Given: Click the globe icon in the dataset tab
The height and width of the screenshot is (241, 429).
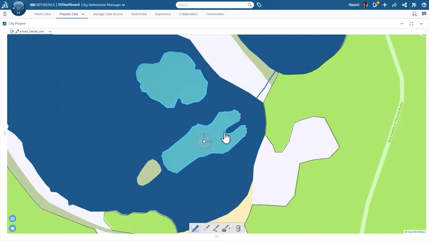Looking at the screenshot, I should pyautogui.click(x=12, y=31).
